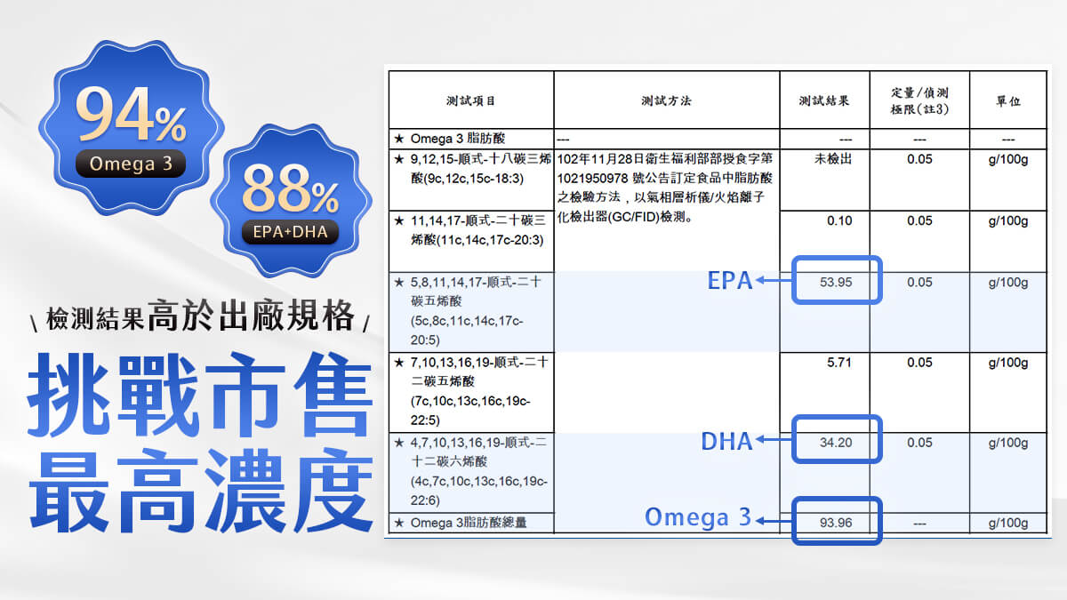
Task: Select the highlighted 53.95 EPA result box
Action: pos(836,280)
